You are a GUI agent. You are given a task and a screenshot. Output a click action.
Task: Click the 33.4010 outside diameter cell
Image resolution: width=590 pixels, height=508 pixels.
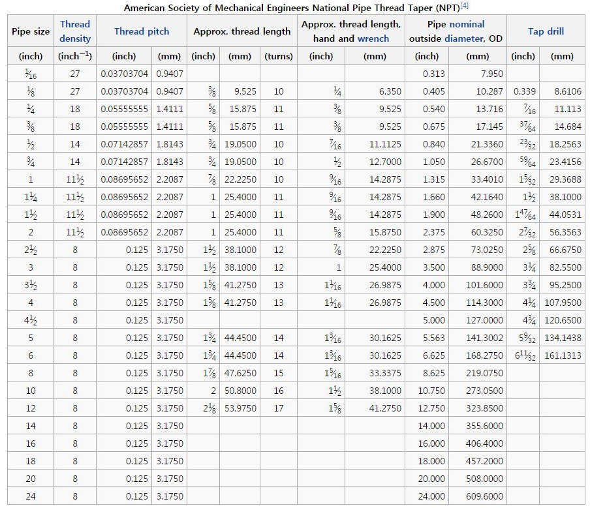click(478, 179)
